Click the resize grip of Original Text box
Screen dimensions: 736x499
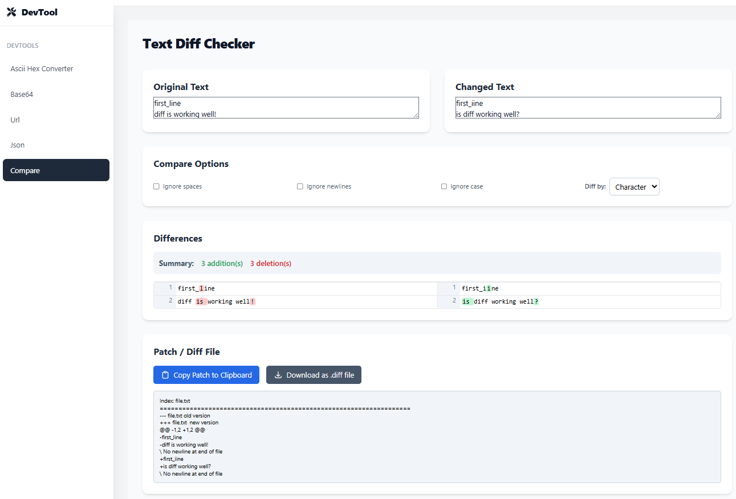(416, 115)
